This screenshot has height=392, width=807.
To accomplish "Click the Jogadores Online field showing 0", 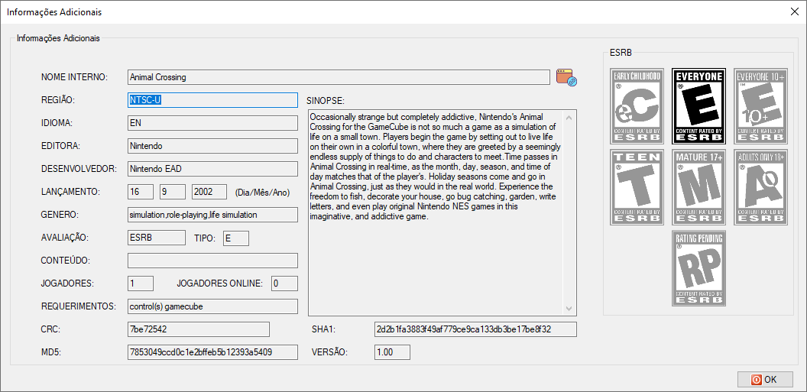I will pos(284,283).
